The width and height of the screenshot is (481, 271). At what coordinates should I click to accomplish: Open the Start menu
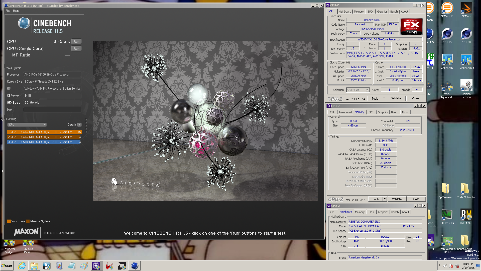pos(7,266)
